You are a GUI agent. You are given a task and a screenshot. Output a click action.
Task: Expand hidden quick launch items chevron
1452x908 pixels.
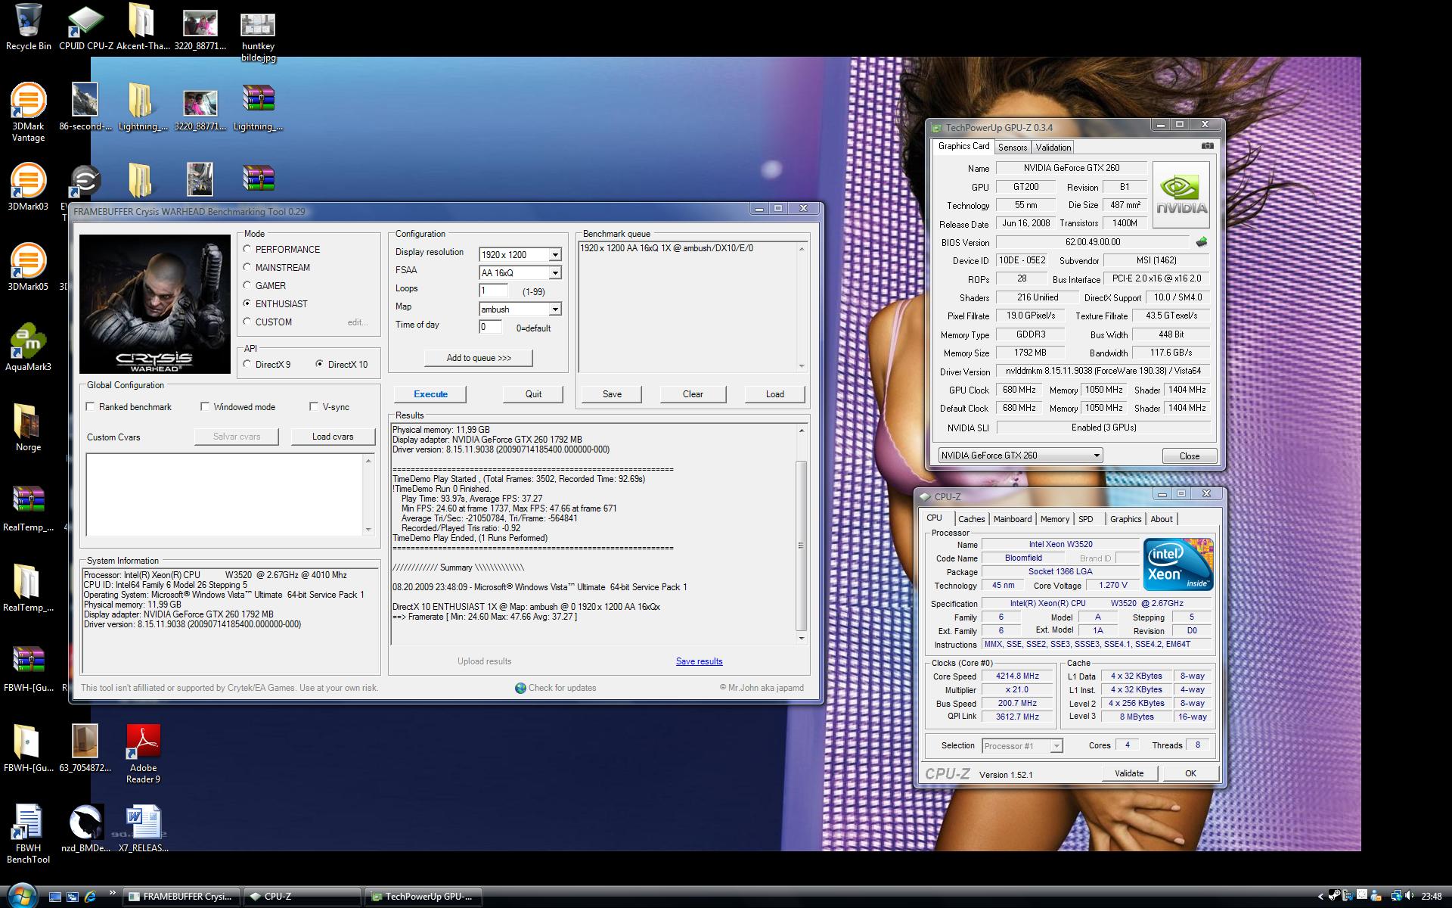click(x=113, y=893)
